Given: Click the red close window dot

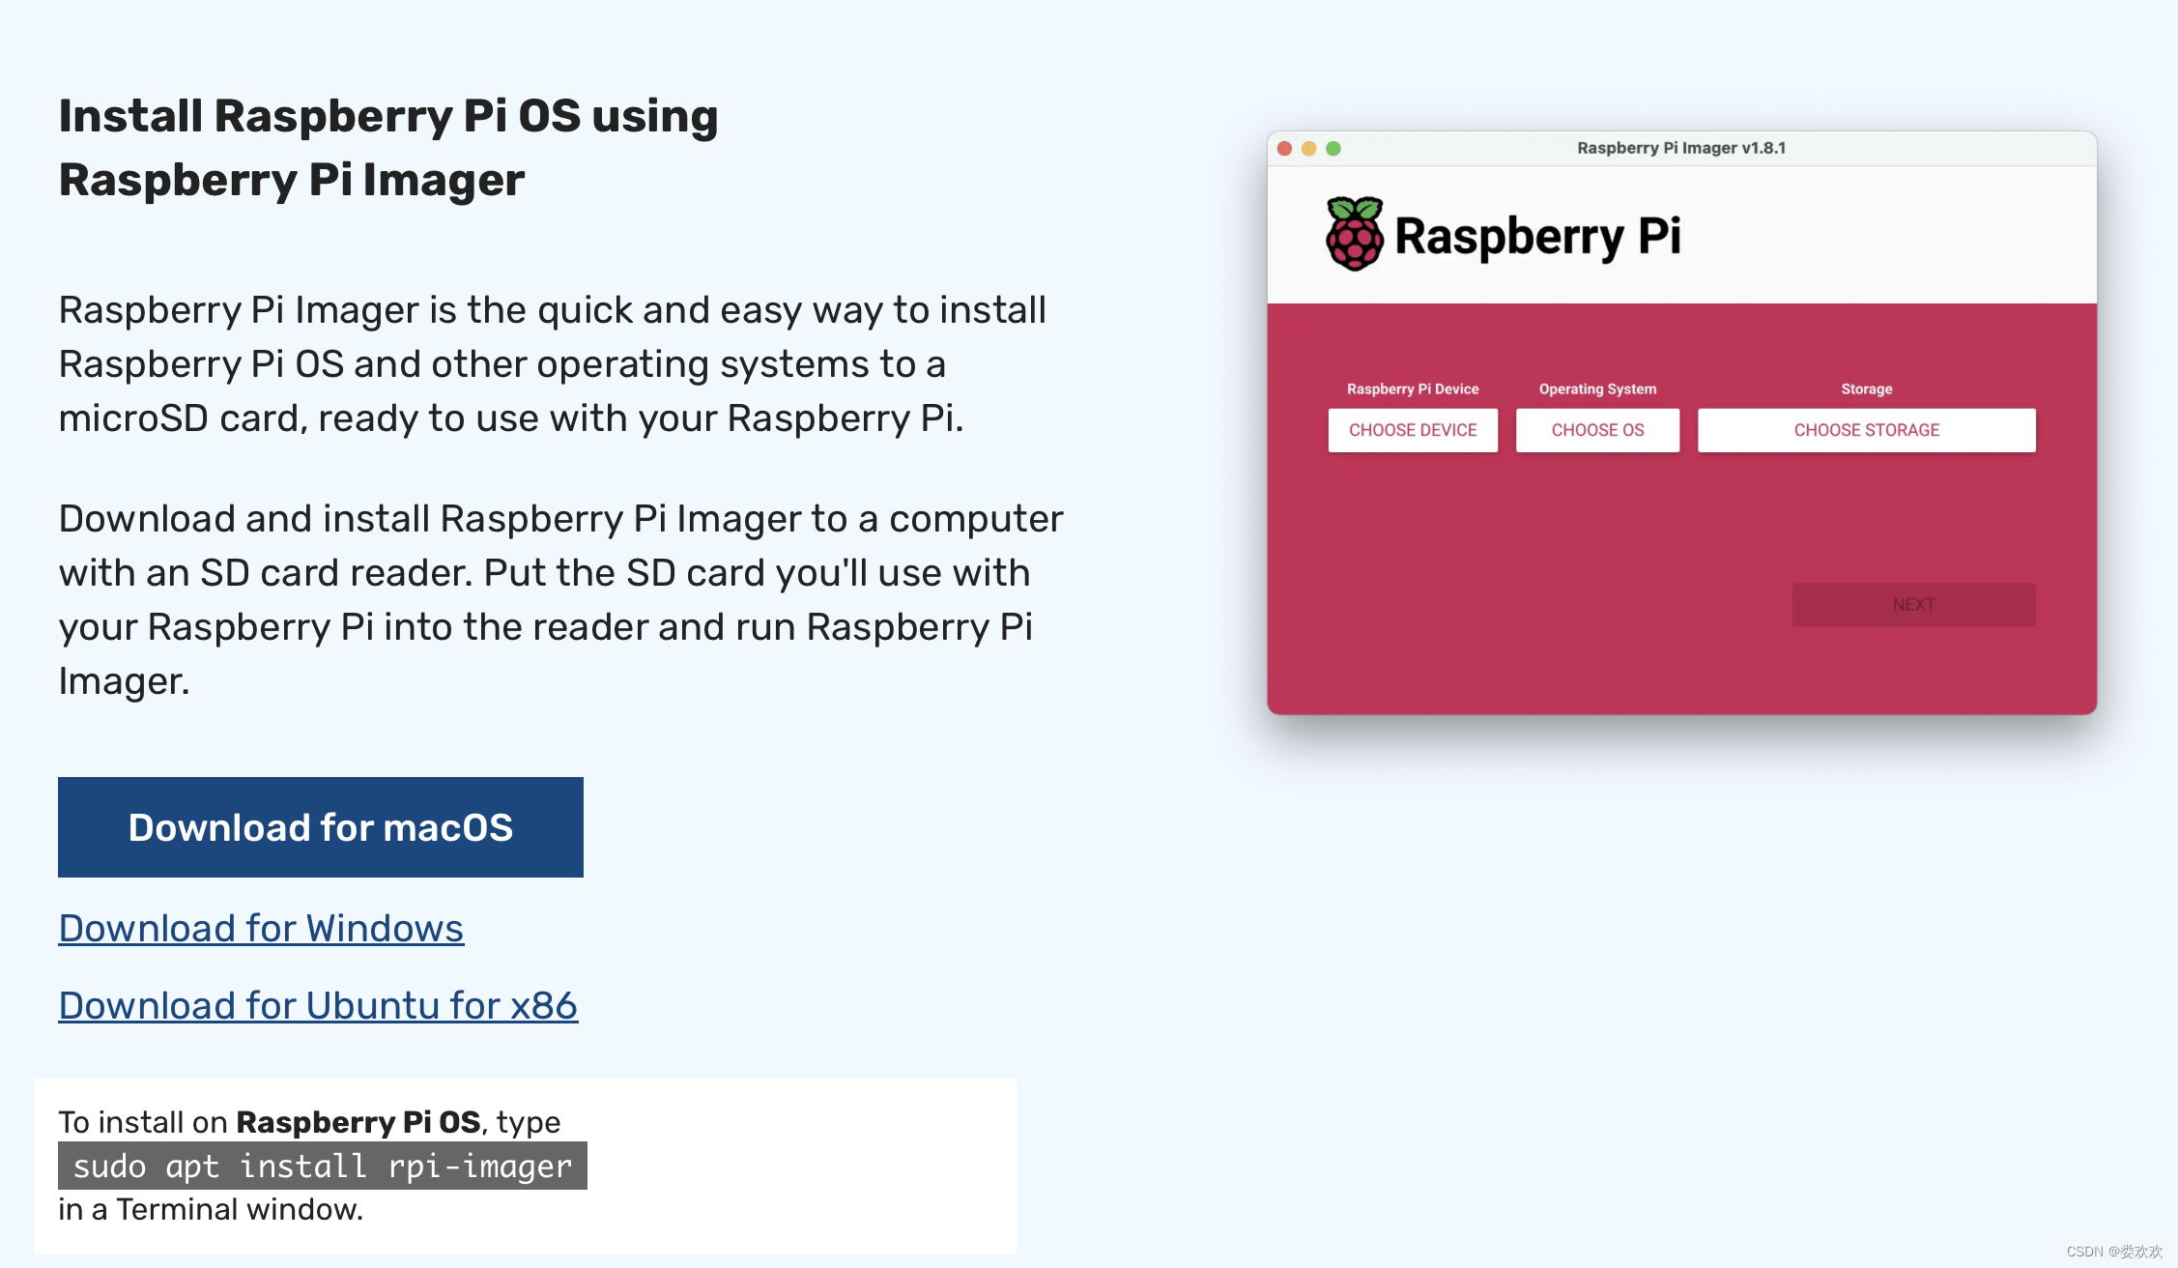Looking at the screenshot, I should (x=1284, y=148).
